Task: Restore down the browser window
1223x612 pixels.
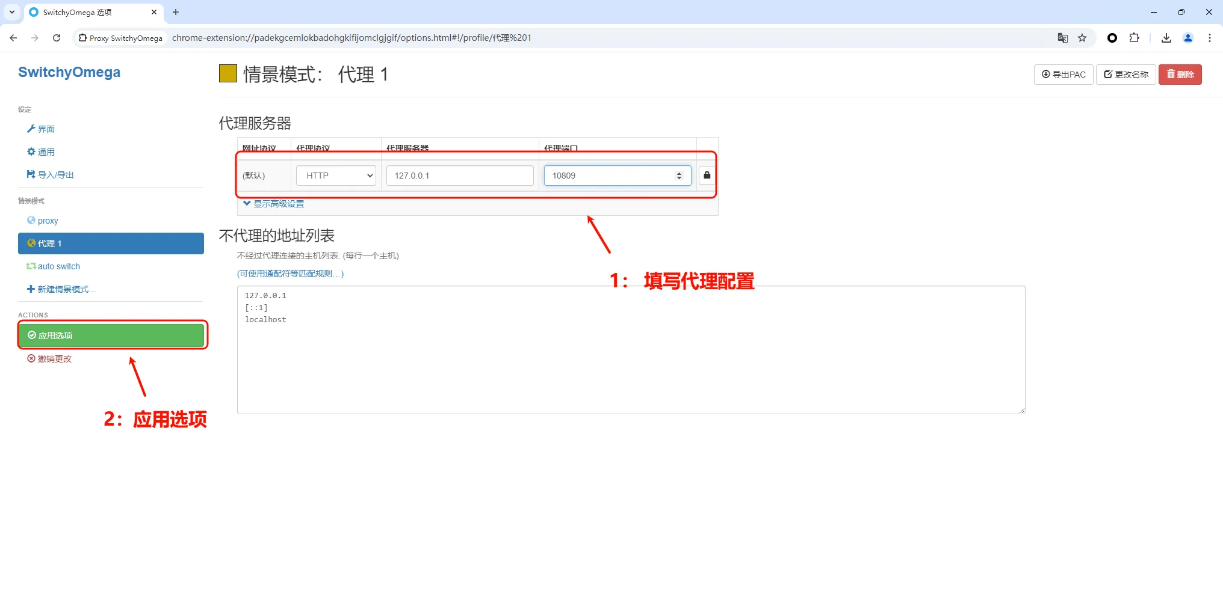Action: pos(1181,12)
